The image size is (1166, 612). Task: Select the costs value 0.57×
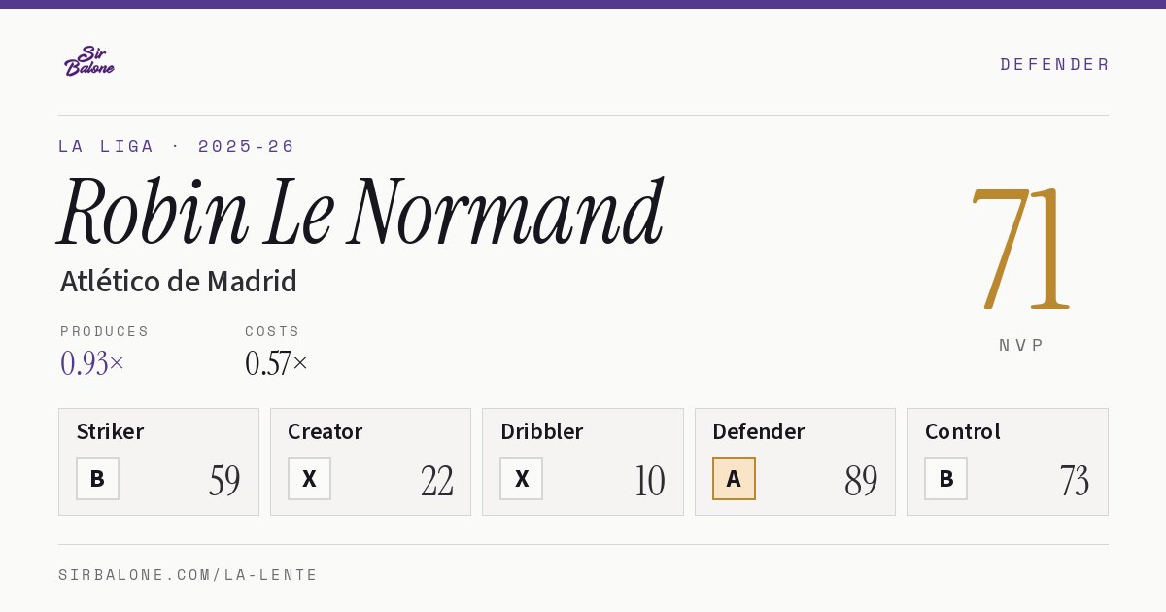276,363
